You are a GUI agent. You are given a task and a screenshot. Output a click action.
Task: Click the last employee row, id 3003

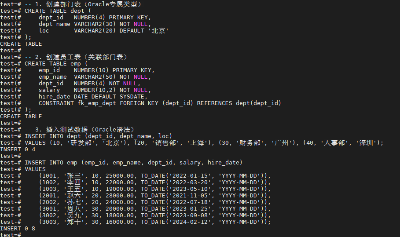(154, 222)
